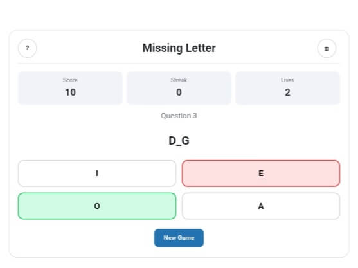Click the Question 3 label
This screenshot has width=358, height=268.
[x=179, y=116]
